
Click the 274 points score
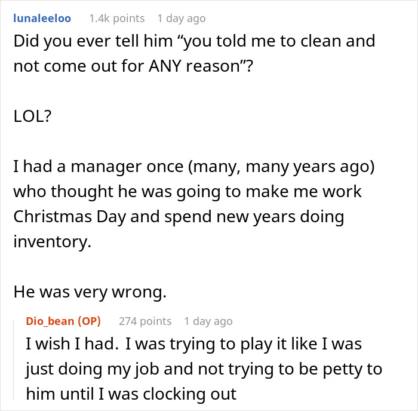tap(145, 321)
